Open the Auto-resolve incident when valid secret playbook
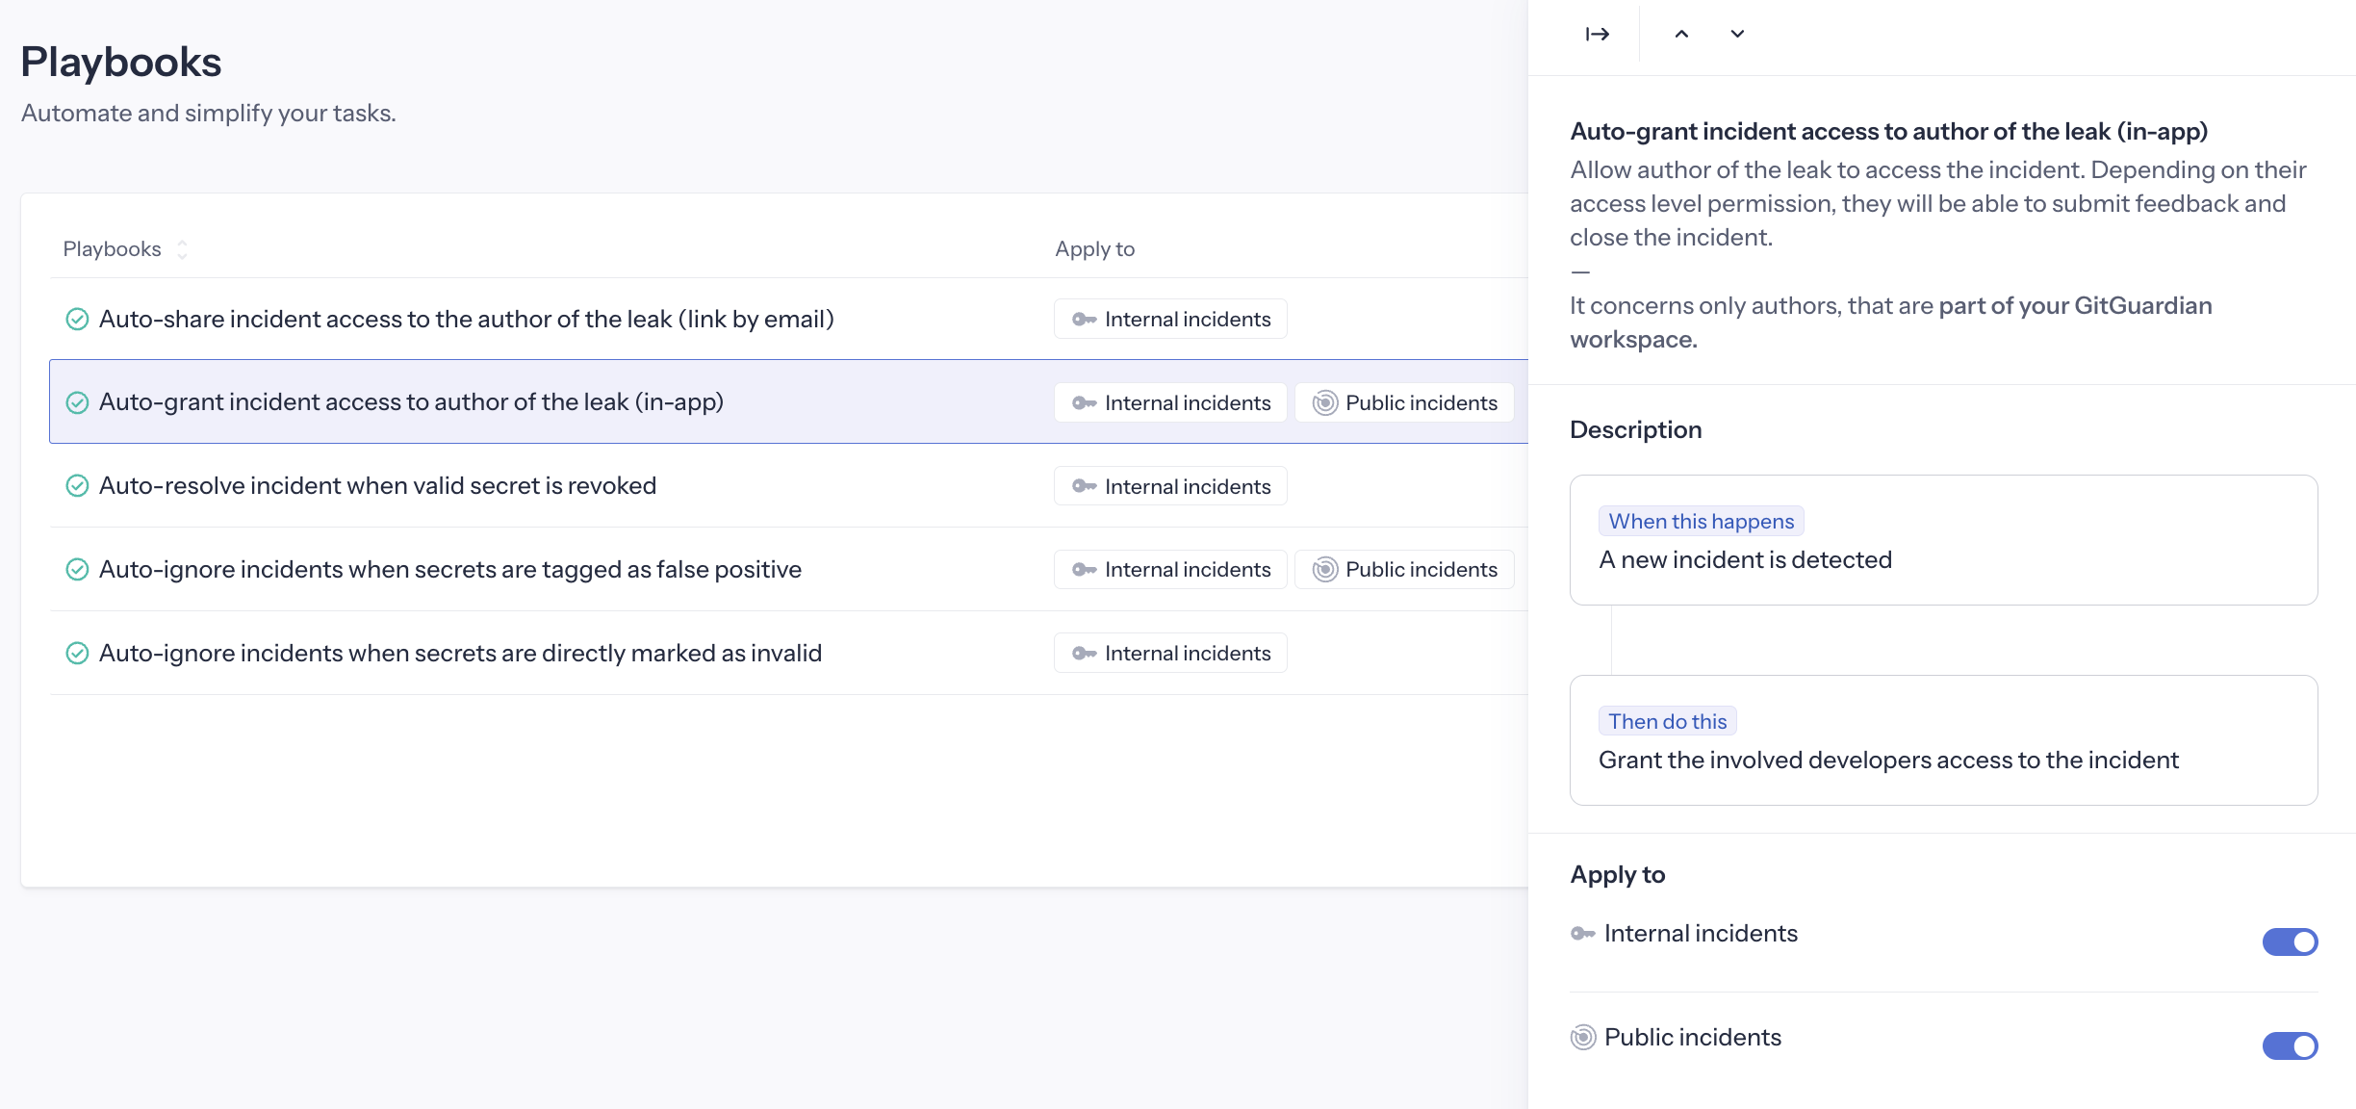This screenshot has width=2356, height=1109. (377, 485)
